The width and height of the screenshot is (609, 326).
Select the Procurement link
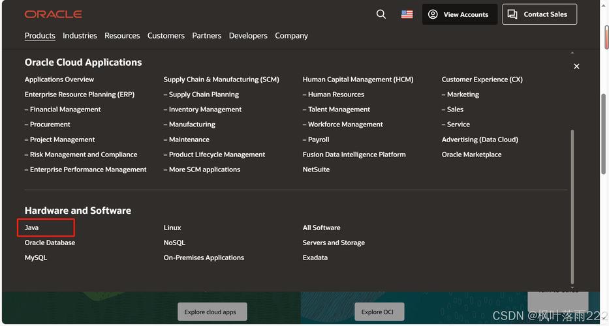pos(48,124)
